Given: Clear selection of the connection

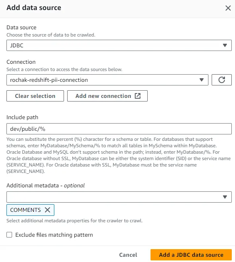Looking at the screenshot, I should coord(35,96).
